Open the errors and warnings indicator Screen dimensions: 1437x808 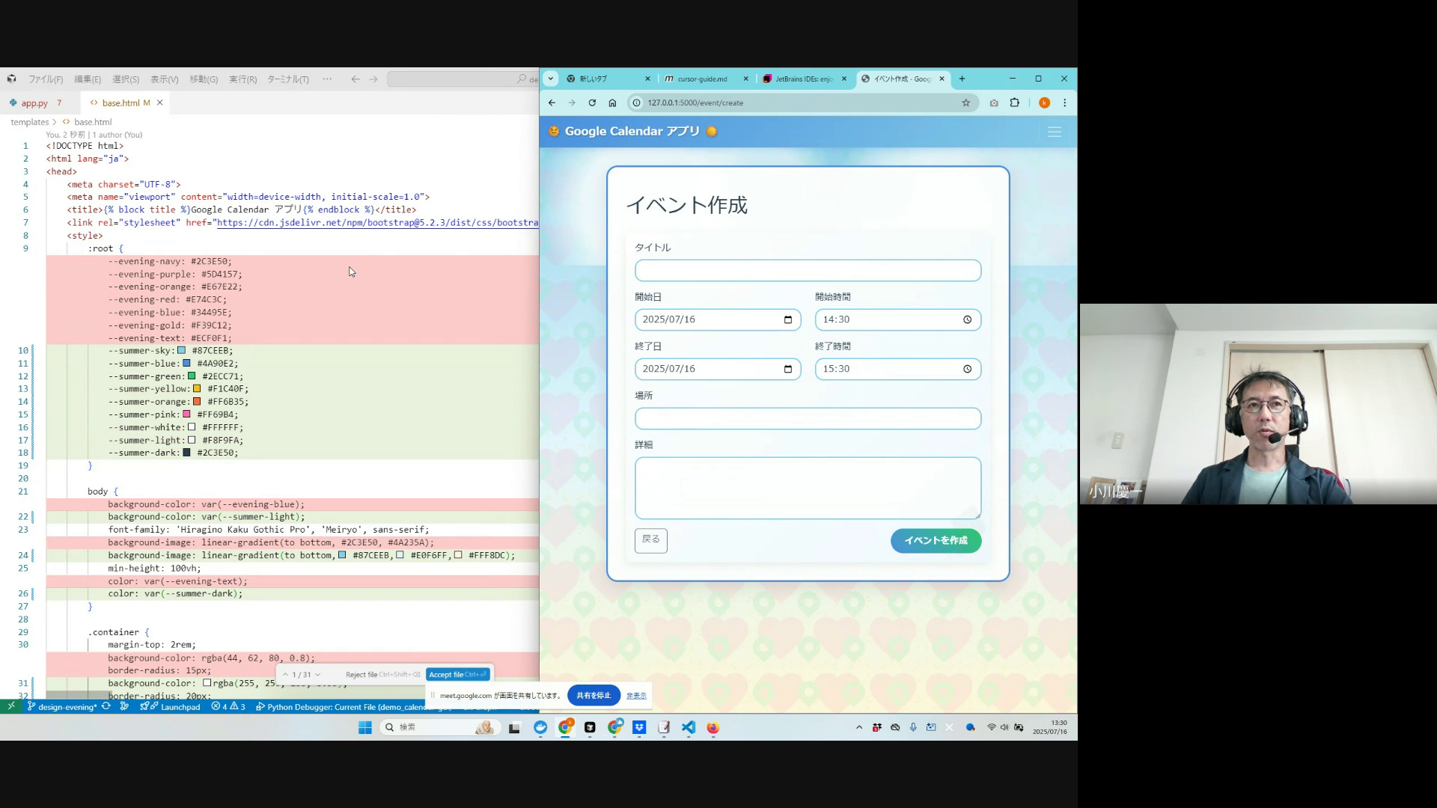tap(228, 706)
